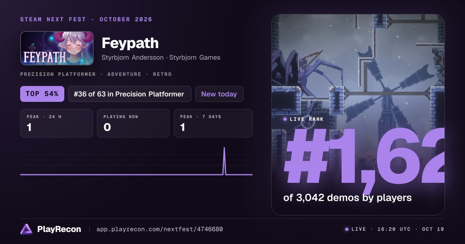Click the Feypath game capsule thumbnail
Viewport: 465px width, 244px height.
[57, 48]
